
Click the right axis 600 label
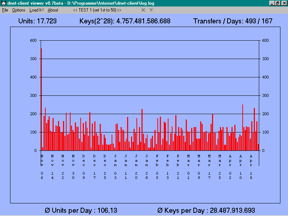265,40
